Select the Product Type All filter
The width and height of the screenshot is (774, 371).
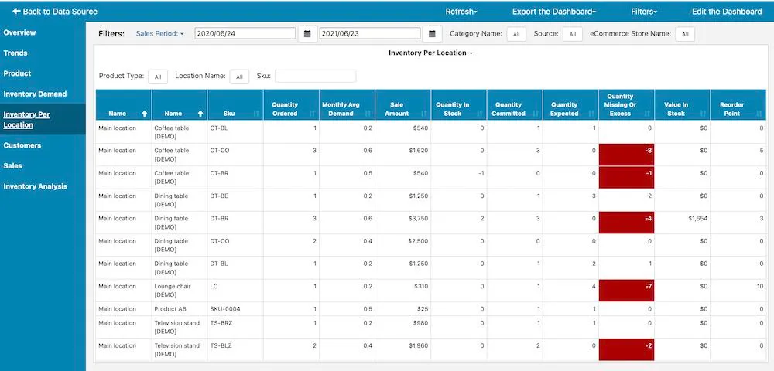157,77
